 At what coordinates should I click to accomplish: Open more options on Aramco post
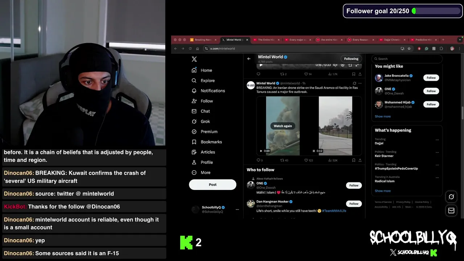[360, 83]
